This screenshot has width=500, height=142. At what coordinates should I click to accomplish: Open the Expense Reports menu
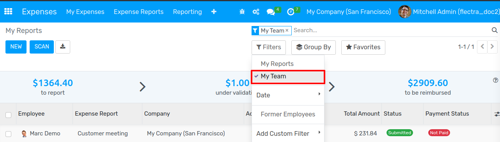pos(139,12)
